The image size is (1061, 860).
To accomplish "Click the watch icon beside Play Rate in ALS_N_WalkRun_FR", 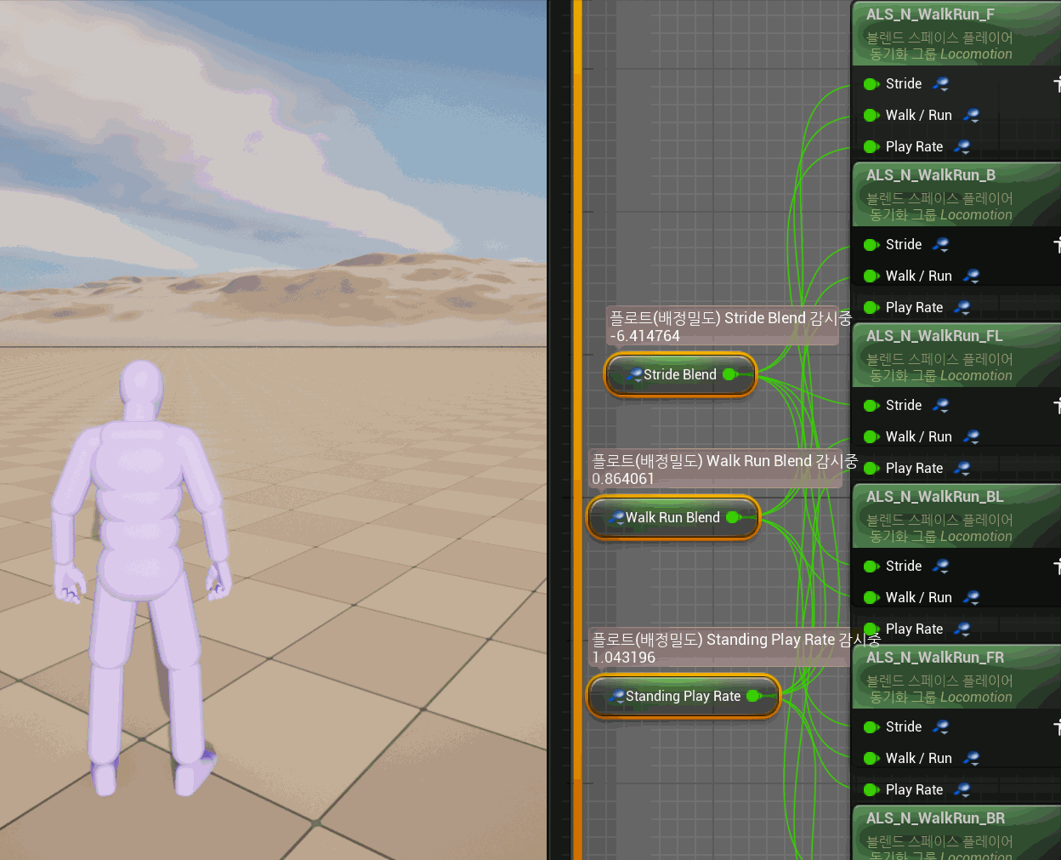I will click(x=962, y=789).
